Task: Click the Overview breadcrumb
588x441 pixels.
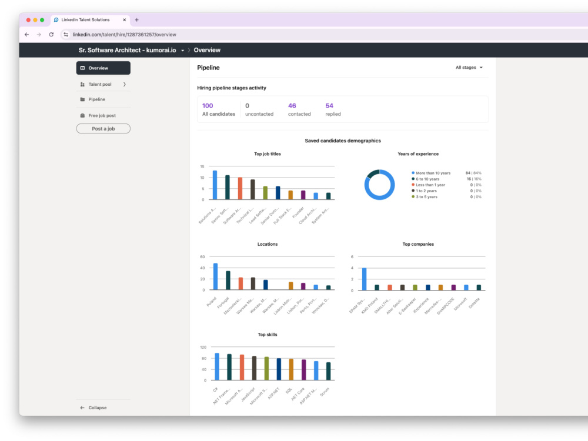Action: (x=207, y=50)
